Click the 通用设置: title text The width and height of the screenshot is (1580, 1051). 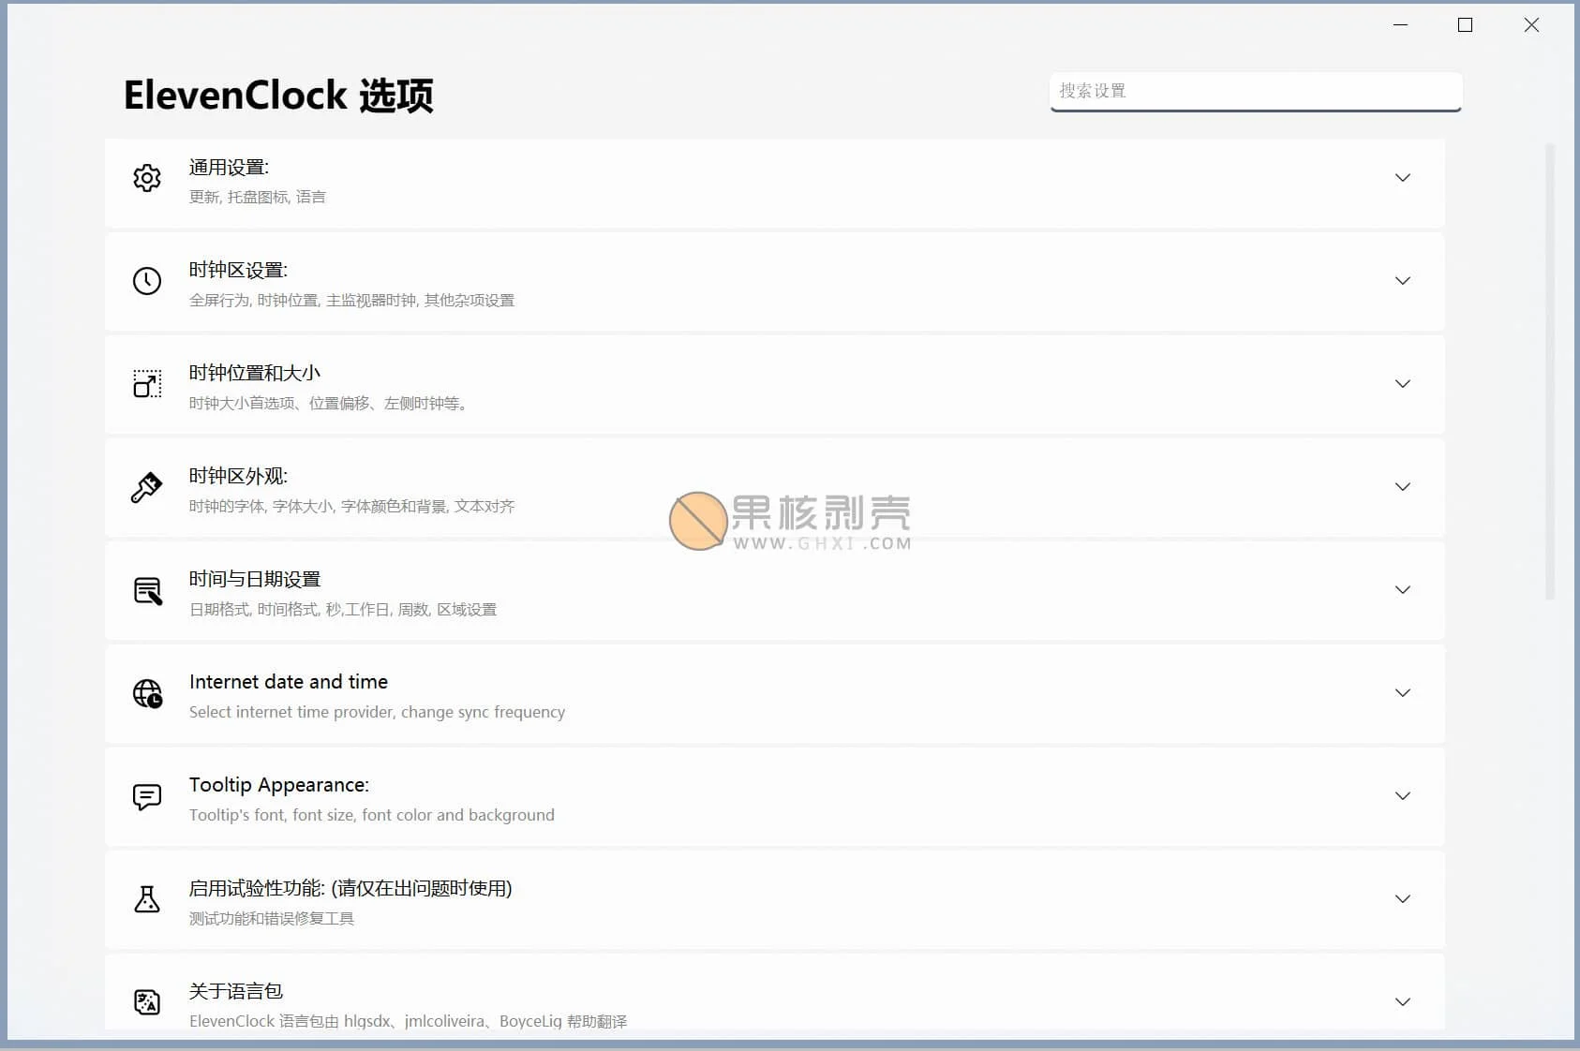pyautogui.click(x=229, y=168)
